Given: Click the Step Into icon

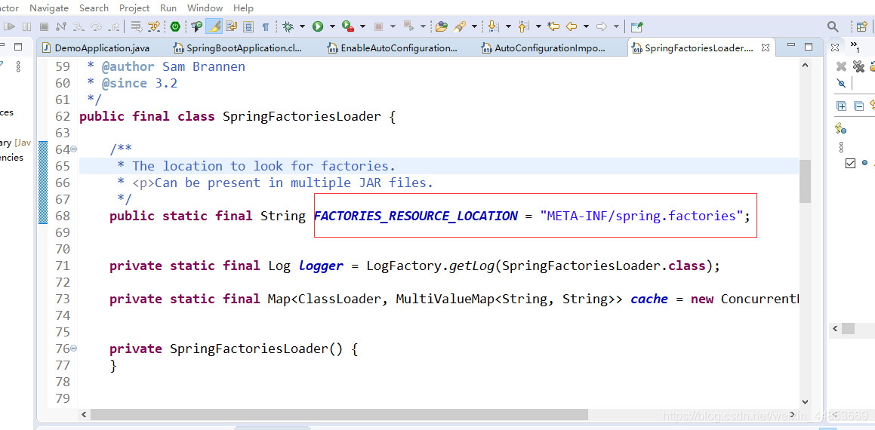Looking at the screenshot, I should [x=79, y=26].
